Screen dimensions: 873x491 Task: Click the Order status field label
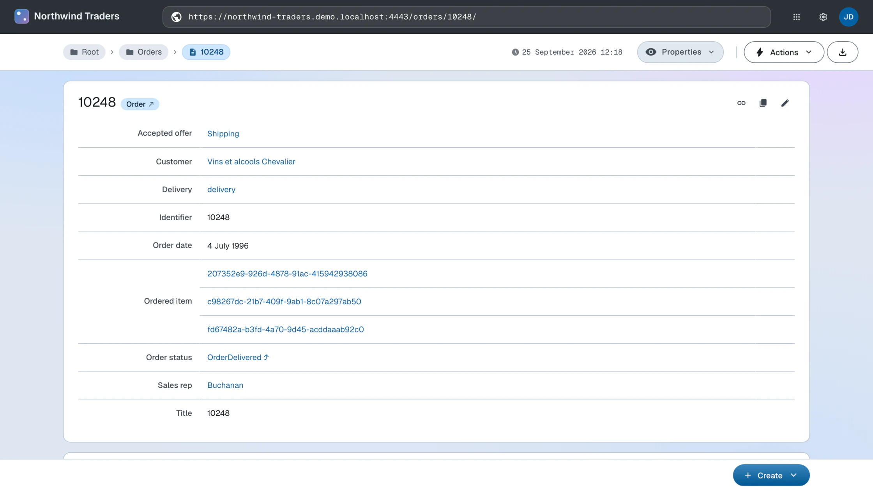[169, 358]
